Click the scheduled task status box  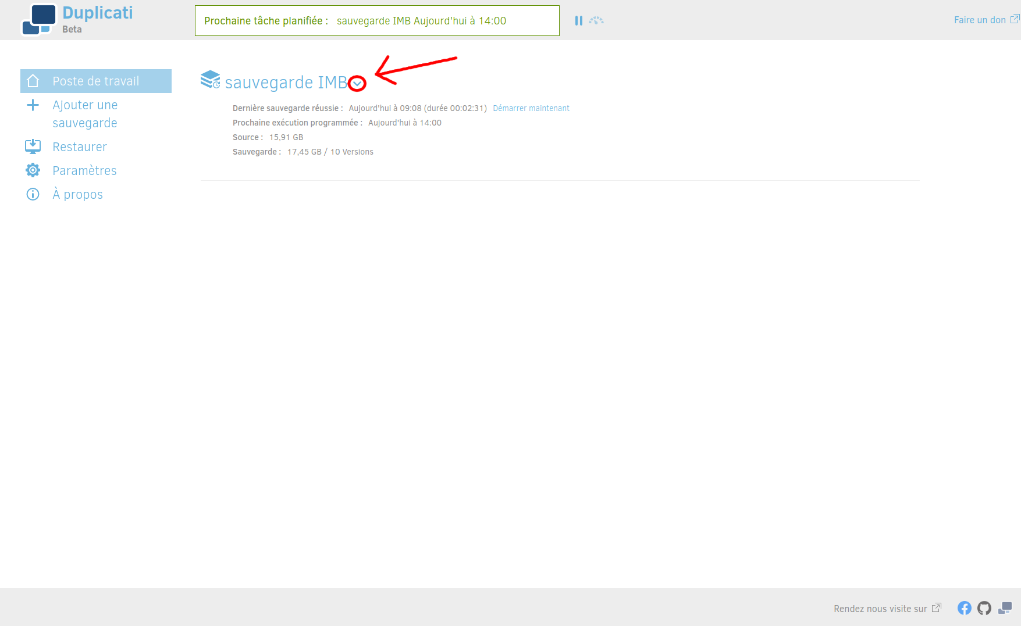[x=377, y=21]
